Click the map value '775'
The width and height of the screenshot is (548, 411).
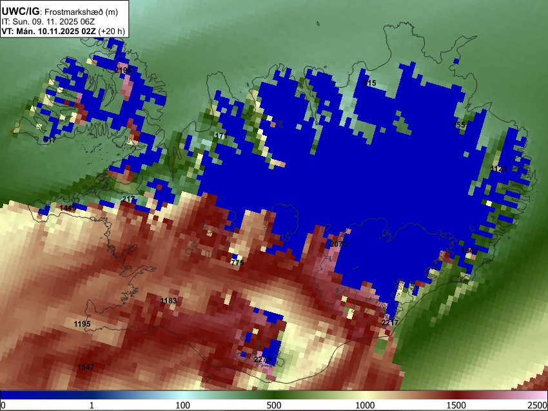[237, 263]
